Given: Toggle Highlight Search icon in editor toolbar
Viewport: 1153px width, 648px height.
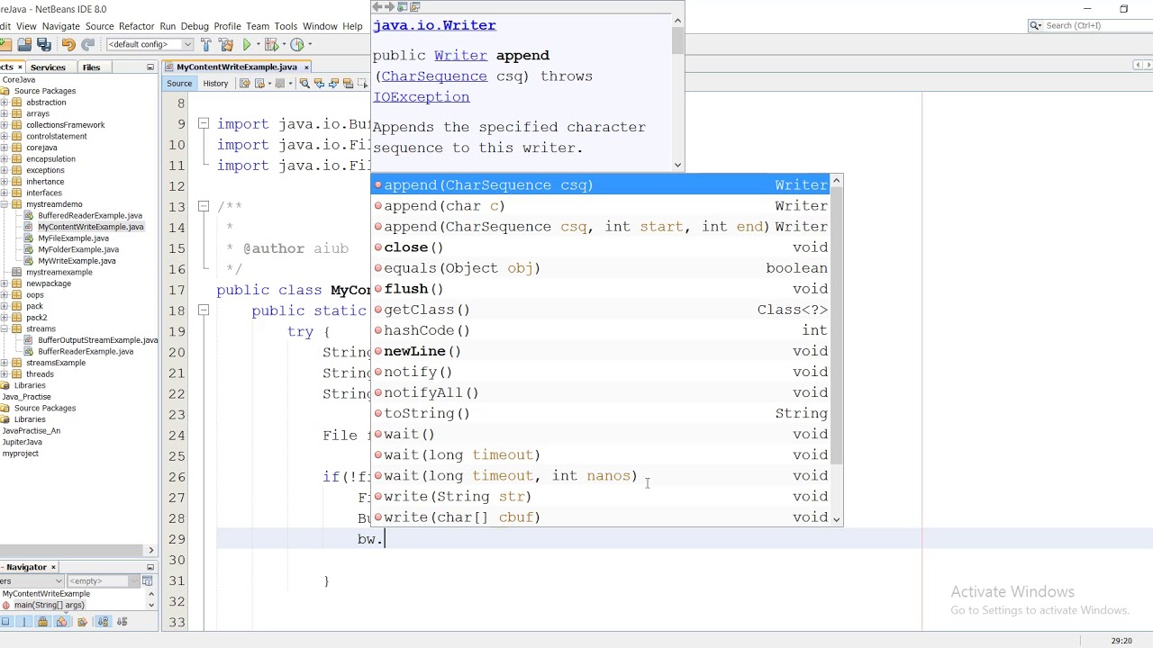Looking at the screenshot, I should tap(348, 84).
